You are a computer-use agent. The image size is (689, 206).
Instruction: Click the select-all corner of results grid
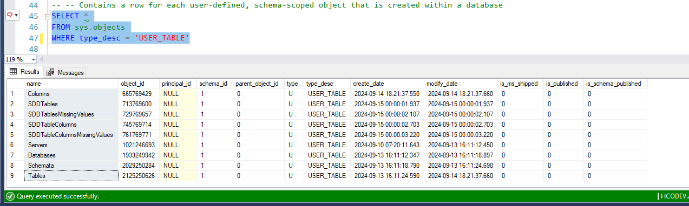coord(15,84)
